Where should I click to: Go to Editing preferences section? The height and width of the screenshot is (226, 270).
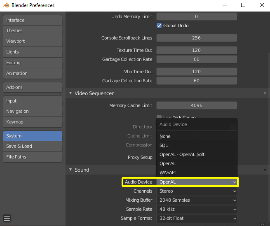[33, 63]
